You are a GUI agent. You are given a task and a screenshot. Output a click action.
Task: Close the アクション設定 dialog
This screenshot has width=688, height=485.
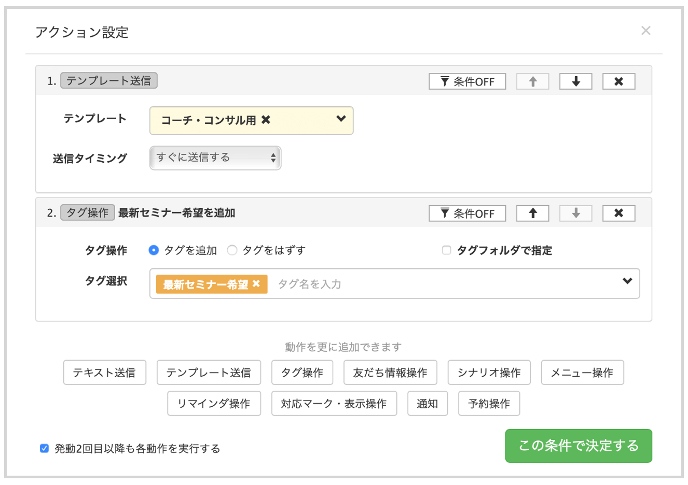(645, 31)
